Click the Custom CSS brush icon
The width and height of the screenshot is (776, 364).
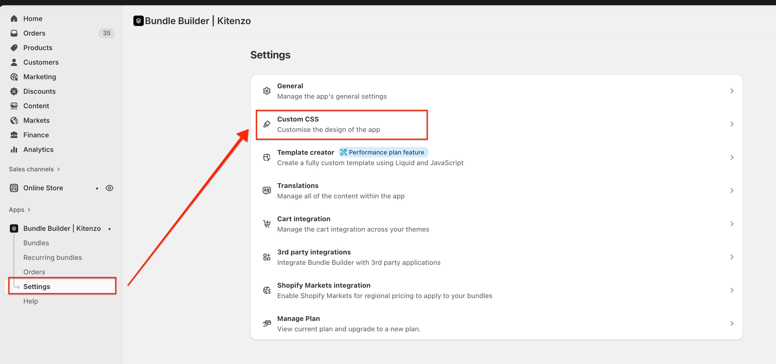click(x=267, y=124)
